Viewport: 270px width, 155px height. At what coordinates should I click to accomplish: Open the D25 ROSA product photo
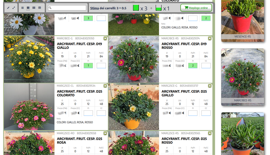tap(29, 143)
